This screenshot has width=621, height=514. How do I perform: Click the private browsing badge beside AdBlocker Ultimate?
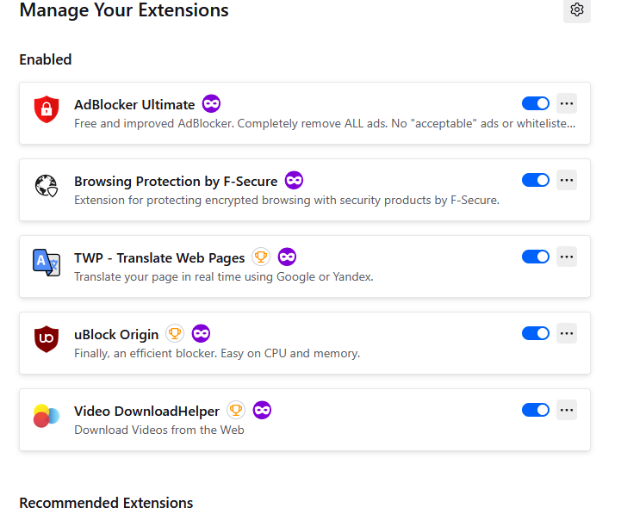pos(211,104)
